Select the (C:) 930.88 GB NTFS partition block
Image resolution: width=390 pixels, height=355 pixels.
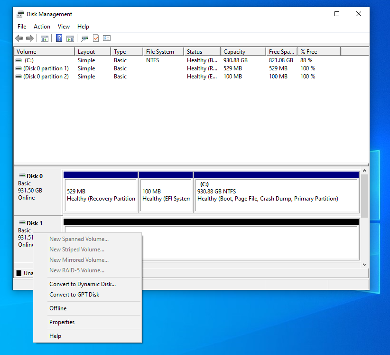pyautogui.click(x=276, y=192)
